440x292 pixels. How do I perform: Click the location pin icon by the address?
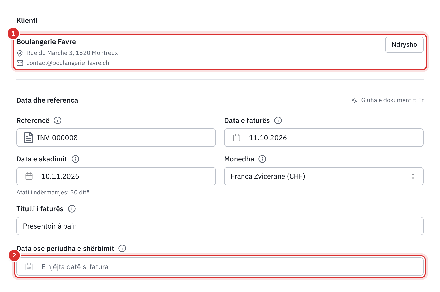[x=20, y=53]
